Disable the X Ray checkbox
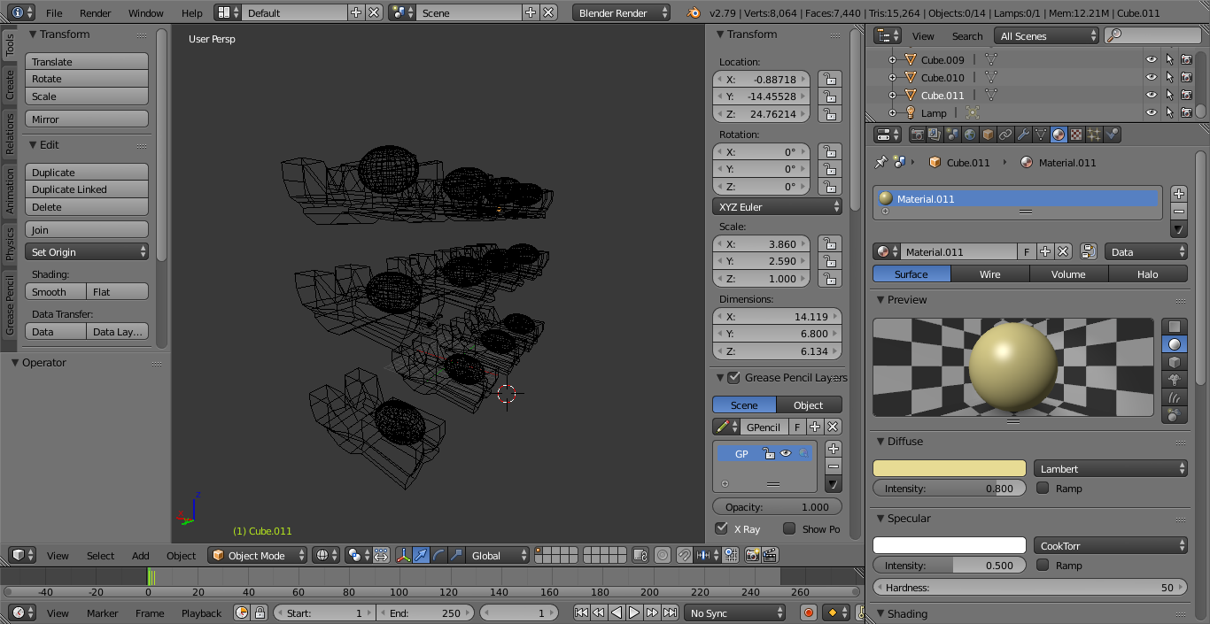The height and width of the screenshot is (624, 1210). [x=722, y=528]
